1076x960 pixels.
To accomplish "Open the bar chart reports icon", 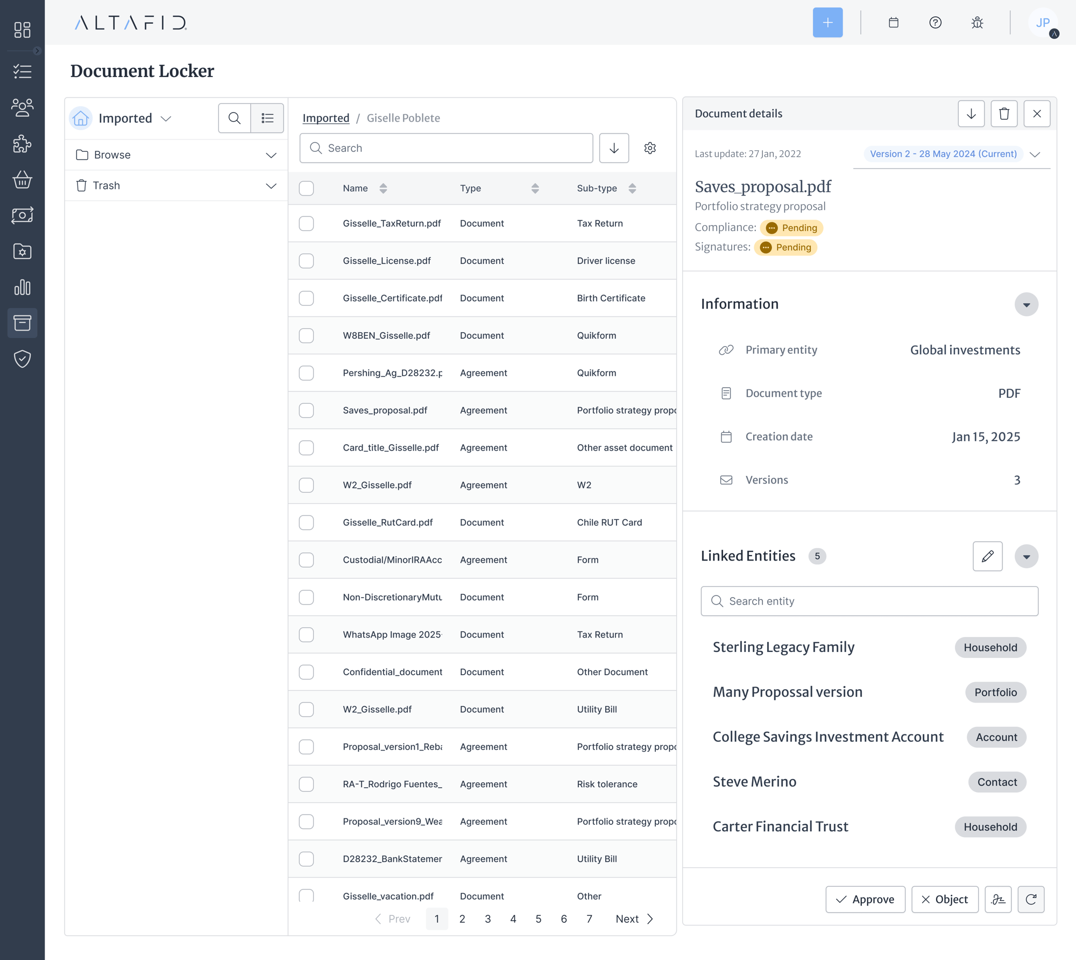I will (22, 287).
